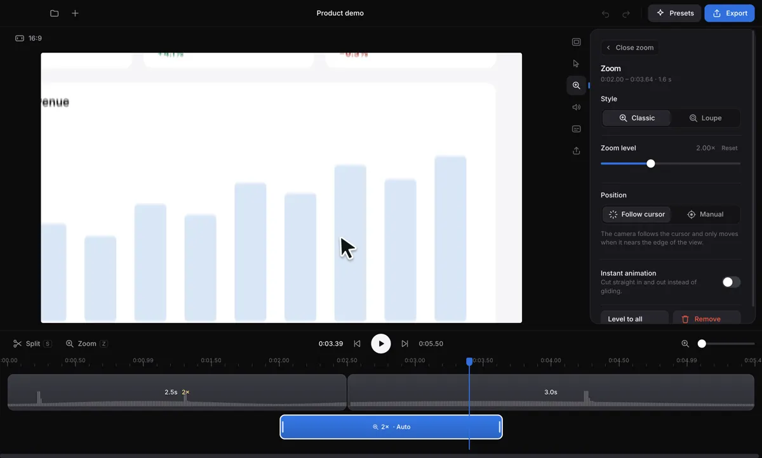
Task: Select the Classic zoom style
Action: pyautogui.click(x=636, y=118)
